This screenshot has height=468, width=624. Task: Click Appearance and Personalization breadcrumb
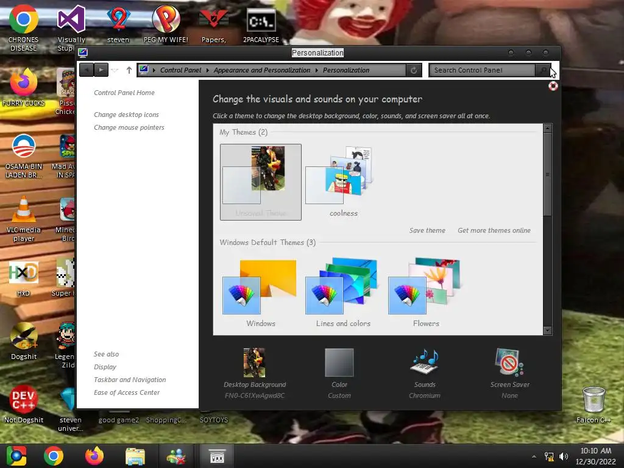(x=262, y=70)
